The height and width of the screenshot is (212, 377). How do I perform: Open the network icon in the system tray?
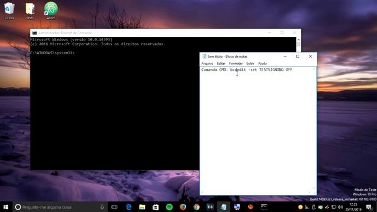pos(334,207)
